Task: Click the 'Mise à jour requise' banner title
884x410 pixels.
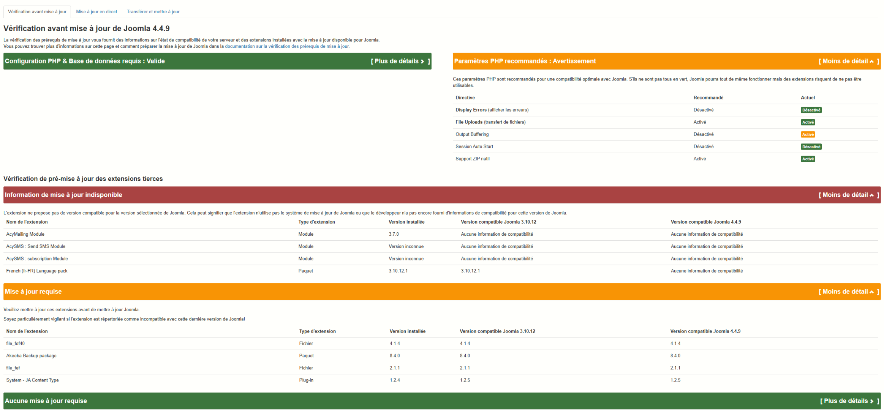Action: pyautogui.click(x=33, y=292)
